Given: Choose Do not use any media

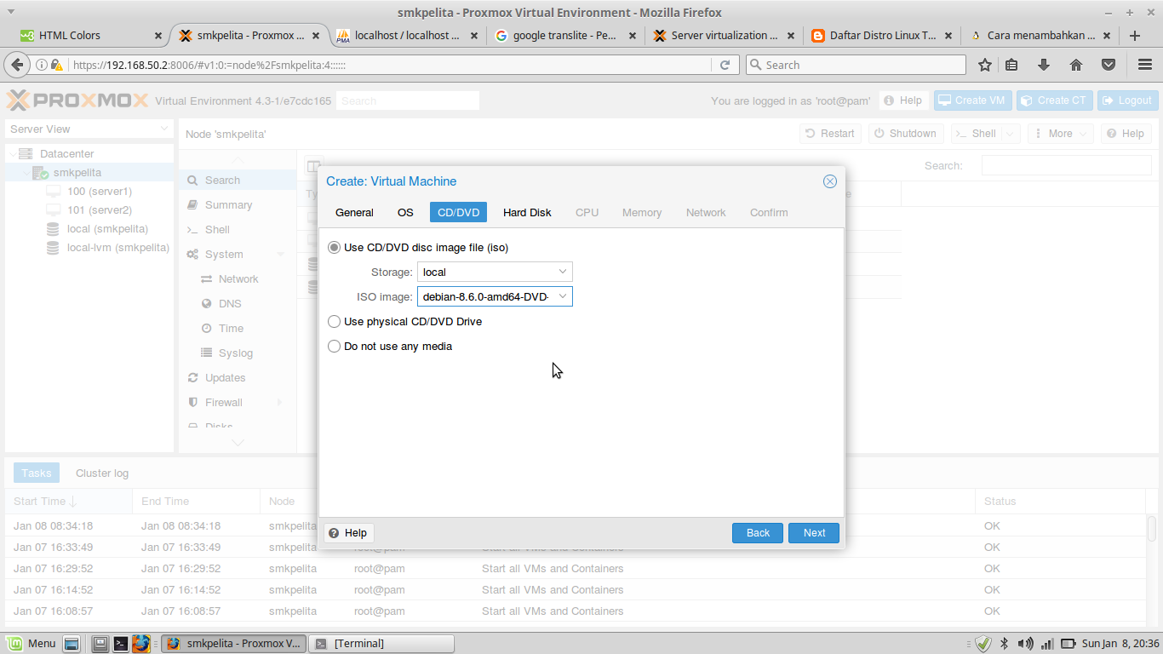Looking at the screenshot, I should 334,347.
